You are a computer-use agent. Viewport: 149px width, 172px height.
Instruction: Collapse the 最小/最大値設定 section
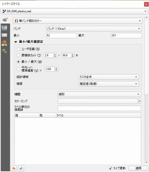click(16, 42)
